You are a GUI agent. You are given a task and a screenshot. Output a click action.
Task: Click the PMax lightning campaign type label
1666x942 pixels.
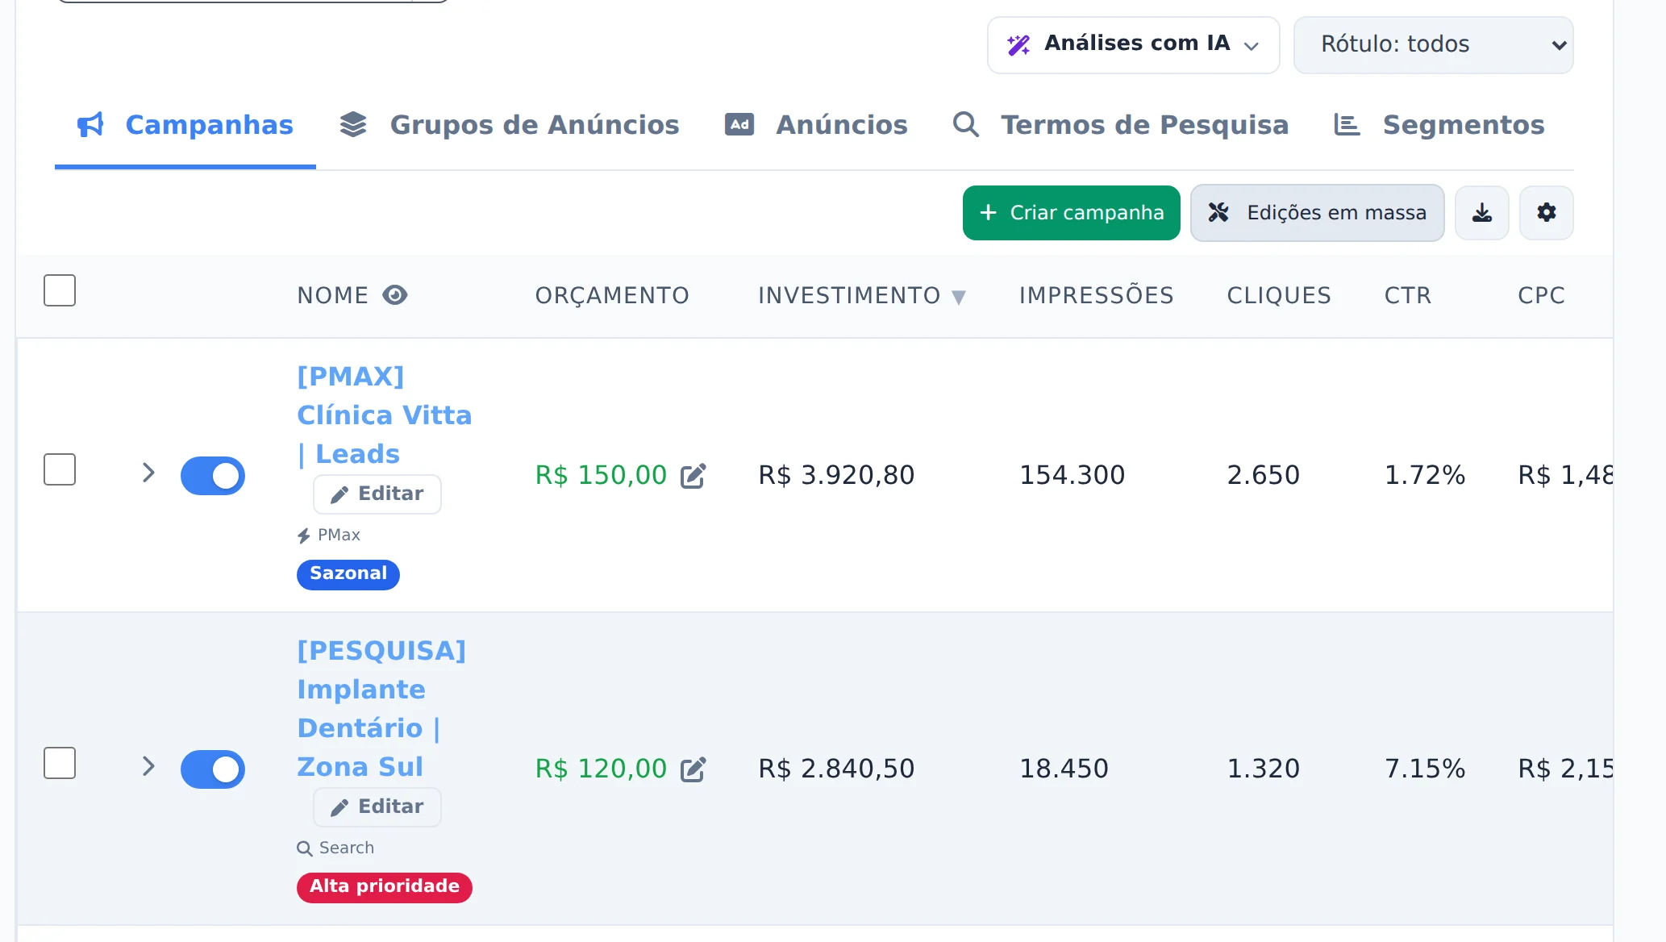[328, 536]
